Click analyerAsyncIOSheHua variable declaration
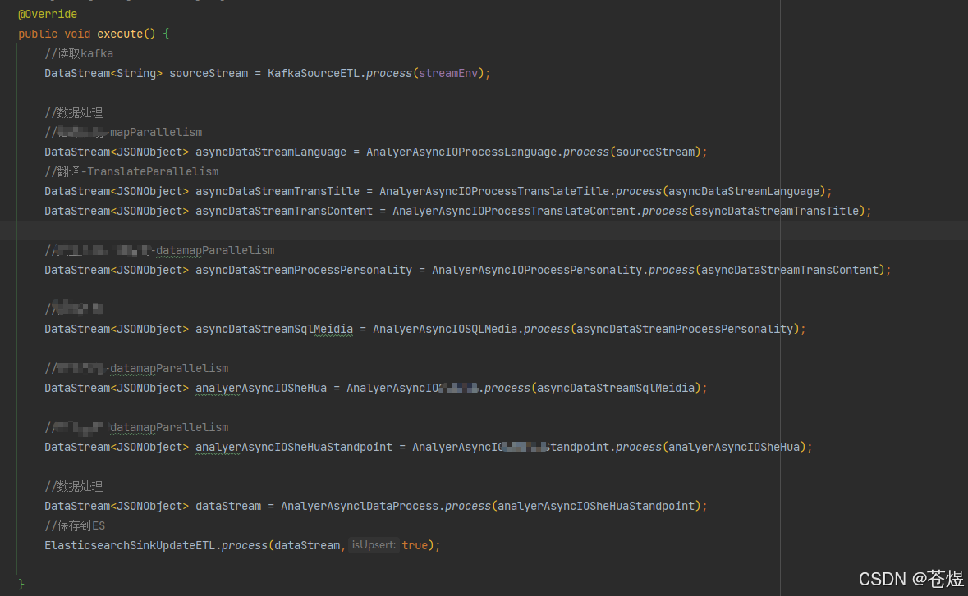The image size is (968, 596). (x=261, y=389)
